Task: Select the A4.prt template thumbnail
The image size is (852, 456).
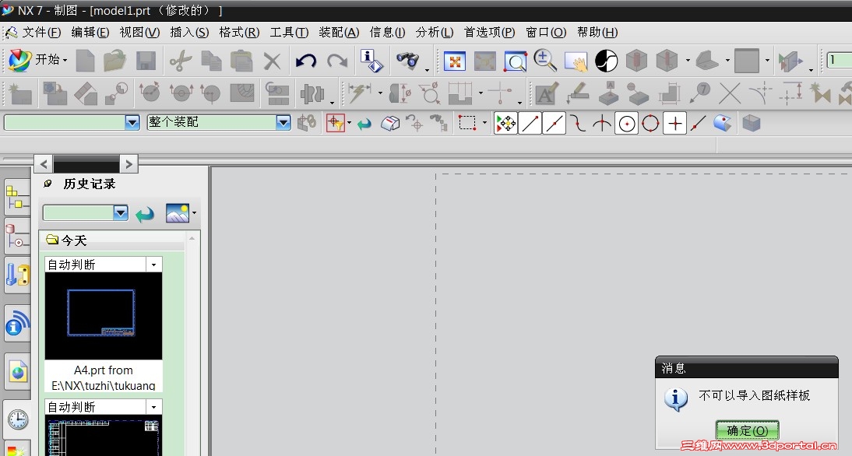Action: (104, 316)
